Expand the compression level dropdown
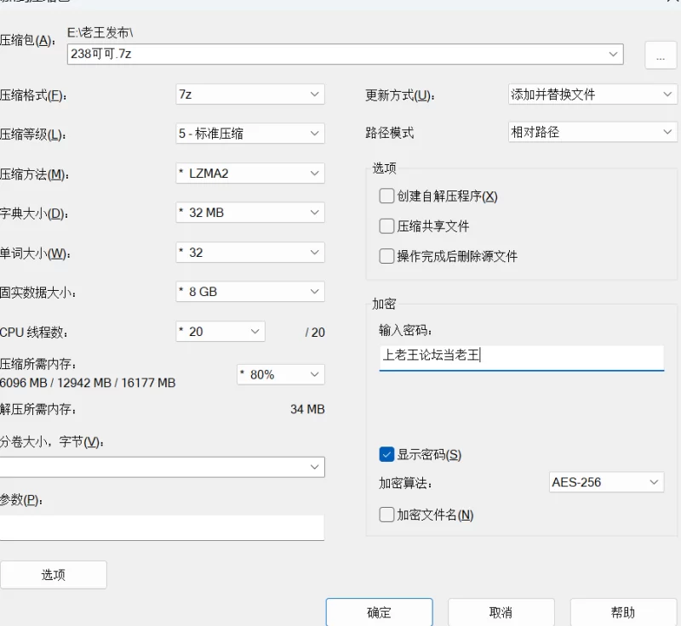This screenshot has height=626, width=681. click(249, 134)
